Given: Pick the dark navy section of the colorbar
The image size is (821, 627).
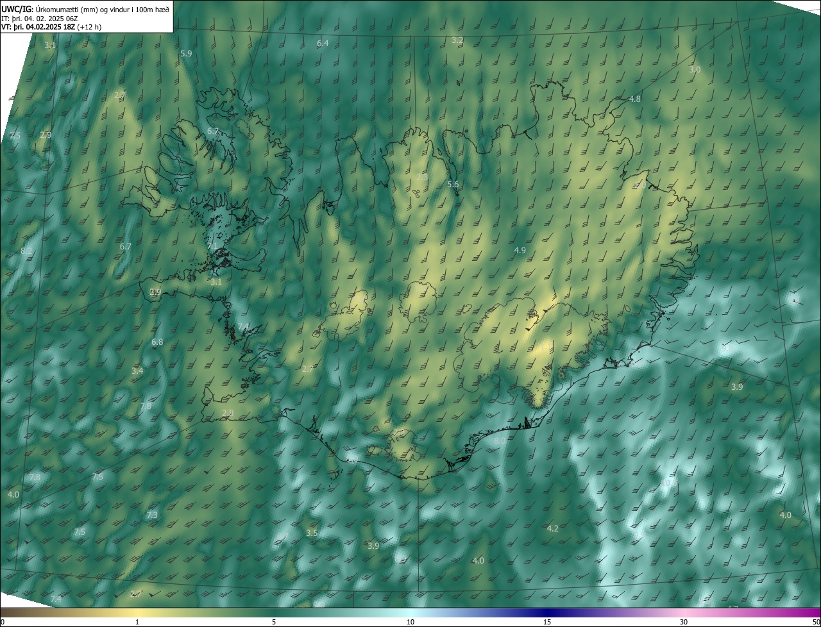Looking at the screenshot, I should 547,613.
